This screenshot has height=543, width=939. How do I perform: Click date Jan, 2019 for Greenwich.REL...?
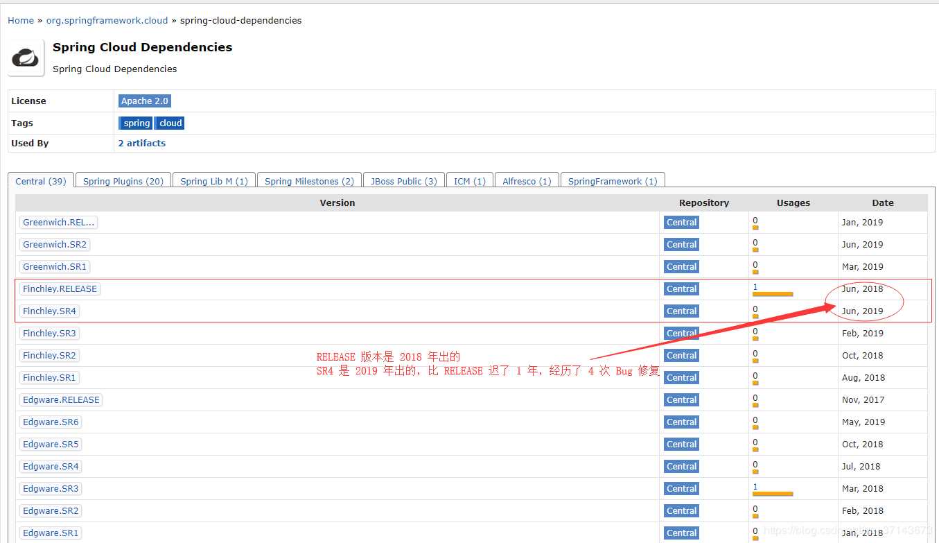click(862, 223)
